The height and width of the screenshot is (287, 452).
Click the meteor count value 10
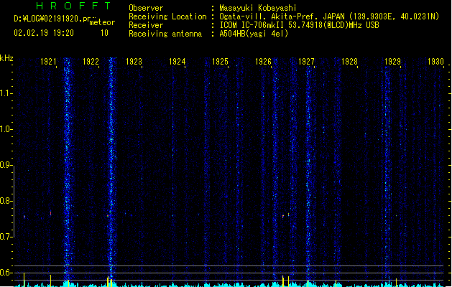pyautogui.click(x=104, y=33)
